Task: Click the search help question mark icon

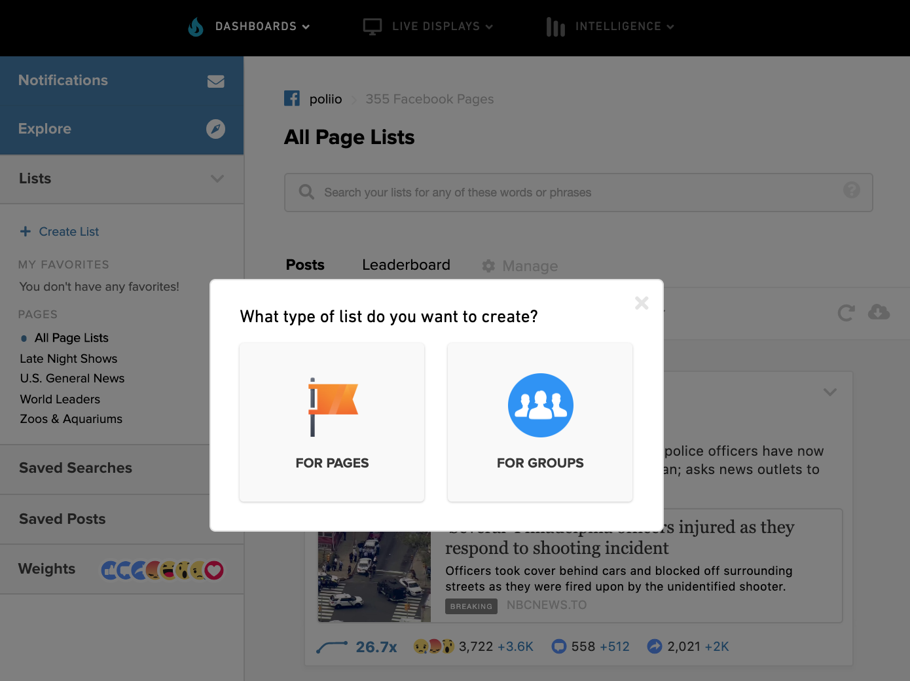Action: tap(851, 191)
